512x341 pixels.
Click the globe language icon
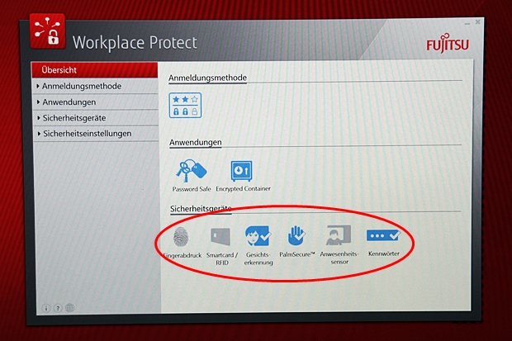(x=69, y=308)
